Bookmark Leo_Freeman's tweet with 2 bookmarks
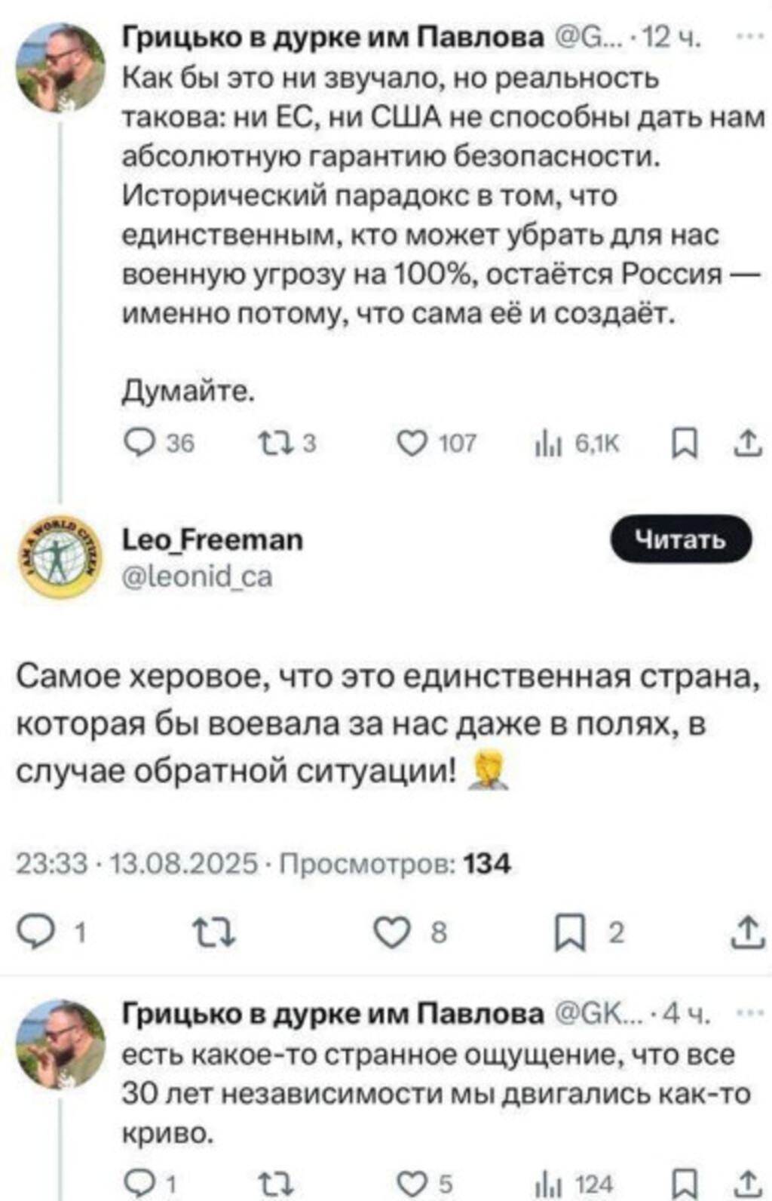The width and height of the screenshot is (772, 1201). coord(568,935)
